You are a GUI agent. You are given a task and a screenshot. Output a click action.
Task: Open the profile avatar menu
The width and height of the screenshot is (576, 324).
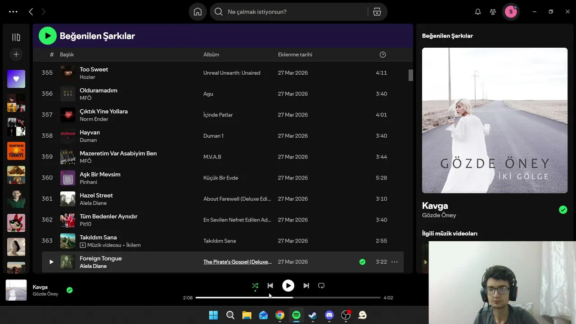[x=511, y=12]
